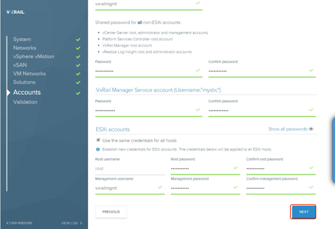This screenshot has height=229, width=335.
Task: Click checkmark in Management username field
Action: coord(160,187)
